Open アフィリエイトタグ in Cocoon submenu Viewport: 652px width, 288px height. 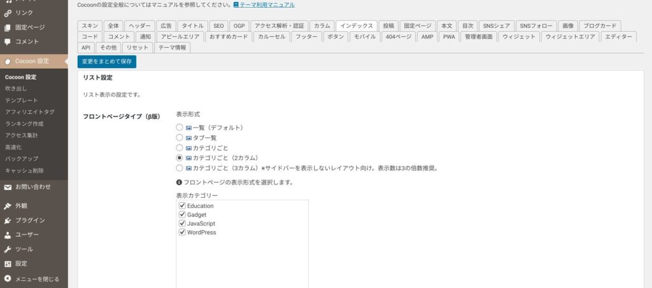coord(29,112)
